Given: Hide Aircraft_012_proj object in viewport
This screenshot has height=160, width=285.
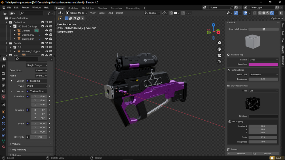Looking at the screenshot, I should tap(47, 51).
